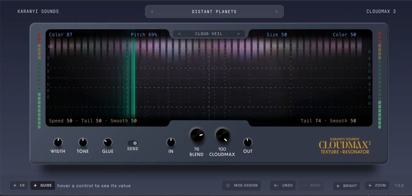The image size is (412, 196).
Task: Open the CLOUD VEIL texture selector
Action: tap(209, 34)
